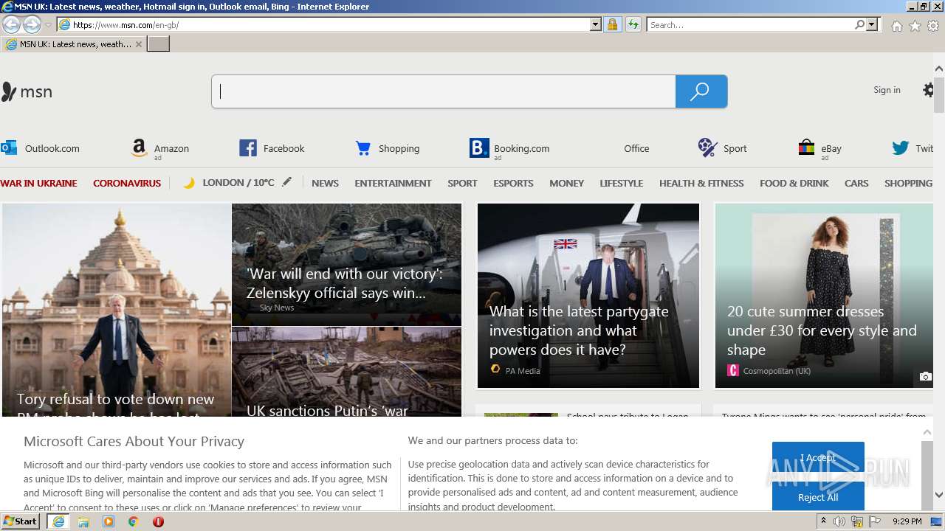Open the IE Tools gear icon
The height and width of the screenshot is (531, 945).
[933, 26]
